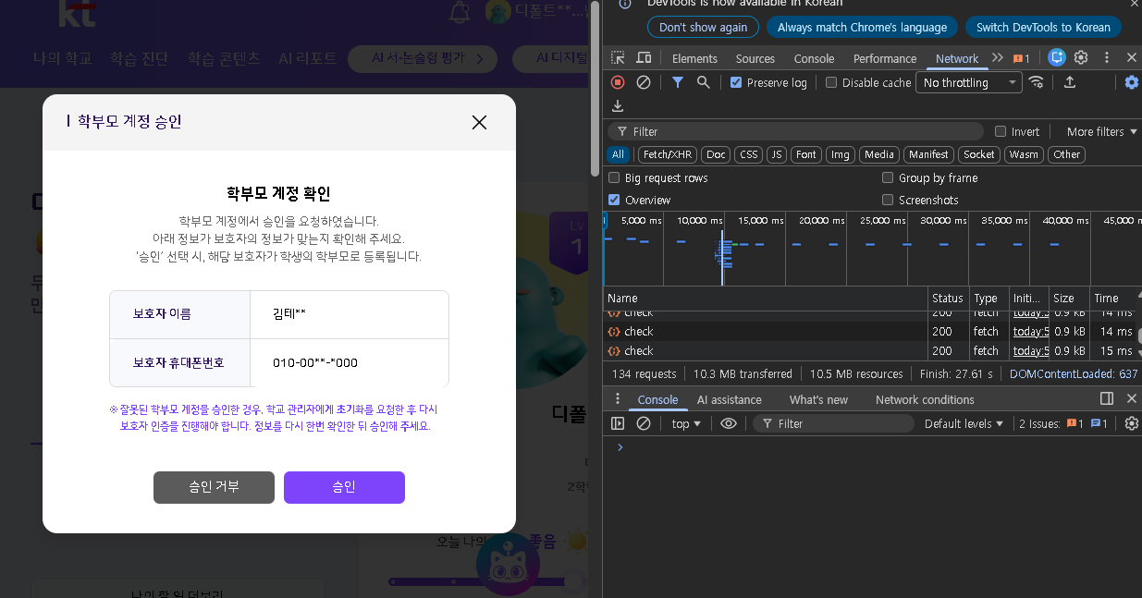The width and height of the screenshot is (1142, 598).
Task: Switch to the Elements tab
Action: tap(694, 58)
